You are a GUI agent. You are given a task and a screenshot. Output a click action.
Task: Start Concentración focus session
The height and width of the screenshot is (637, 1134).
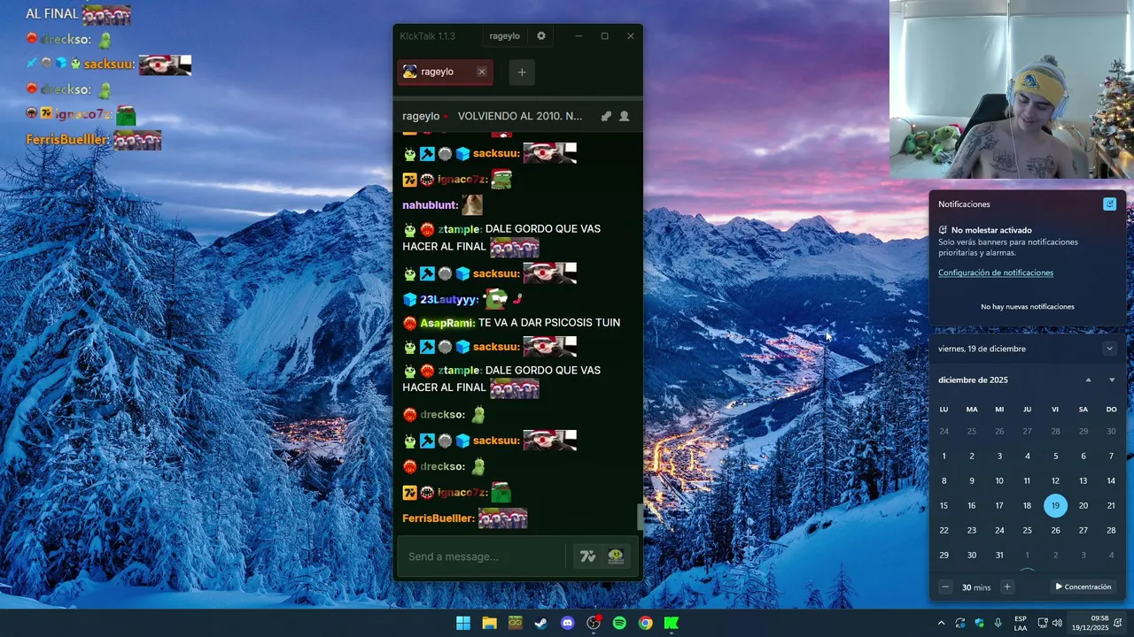click(x=1083, y=587)
